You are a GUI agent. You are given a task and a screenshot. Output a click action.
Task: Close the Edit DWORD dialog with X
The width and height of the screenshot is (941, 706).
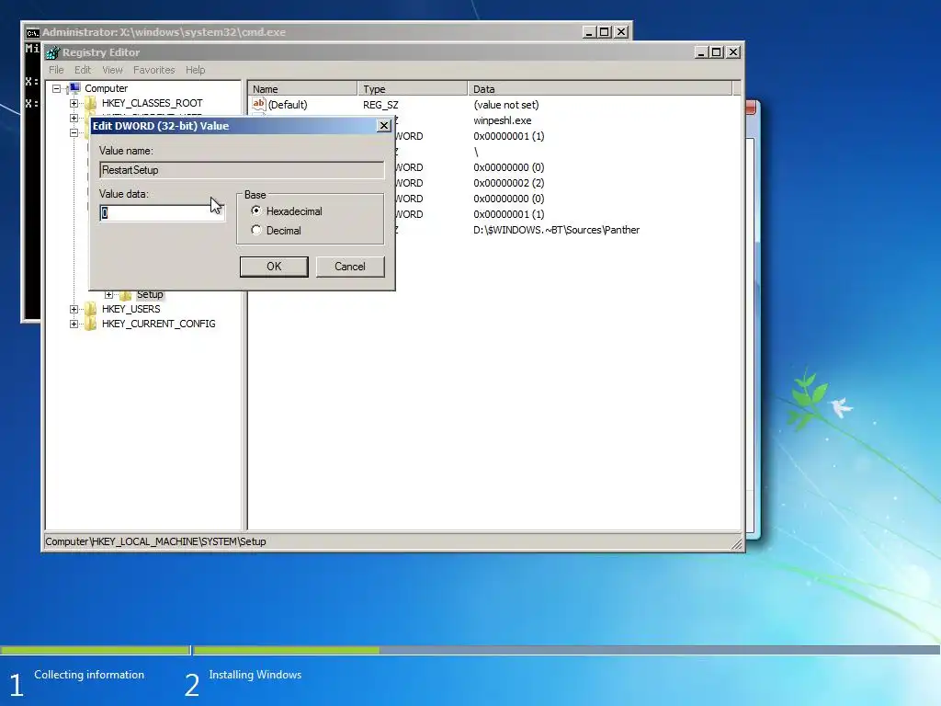[x=384, y=125]
